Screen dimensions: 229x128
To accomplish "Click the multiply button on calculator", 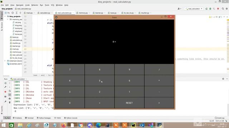I will (x=159, y=81).
